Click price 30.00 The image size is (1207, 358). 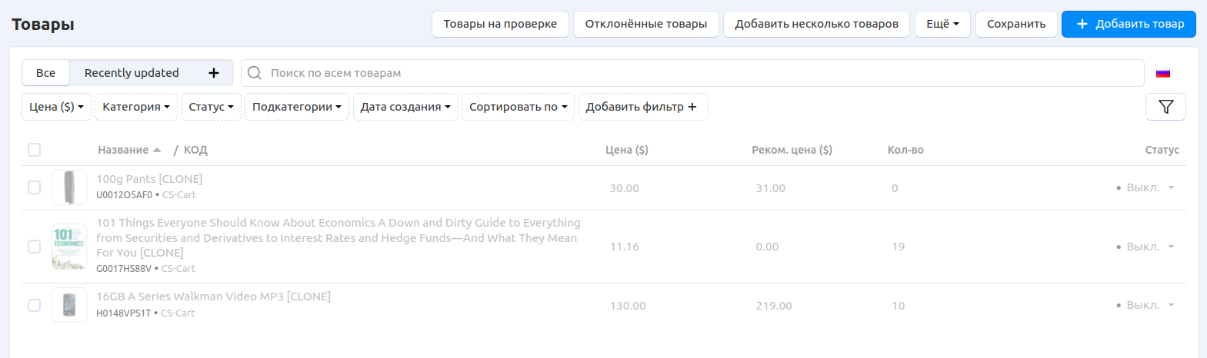(625, 188)
